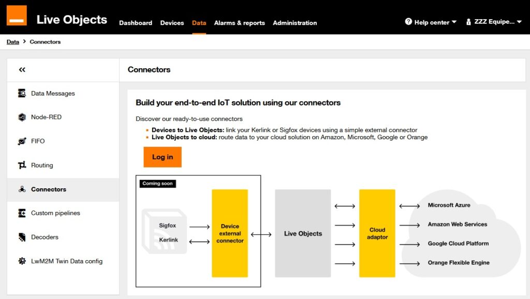Open Data Messages in sidebar
This screenshot has height=299, width=530.
pyautogui.click(x=53, y=94)
